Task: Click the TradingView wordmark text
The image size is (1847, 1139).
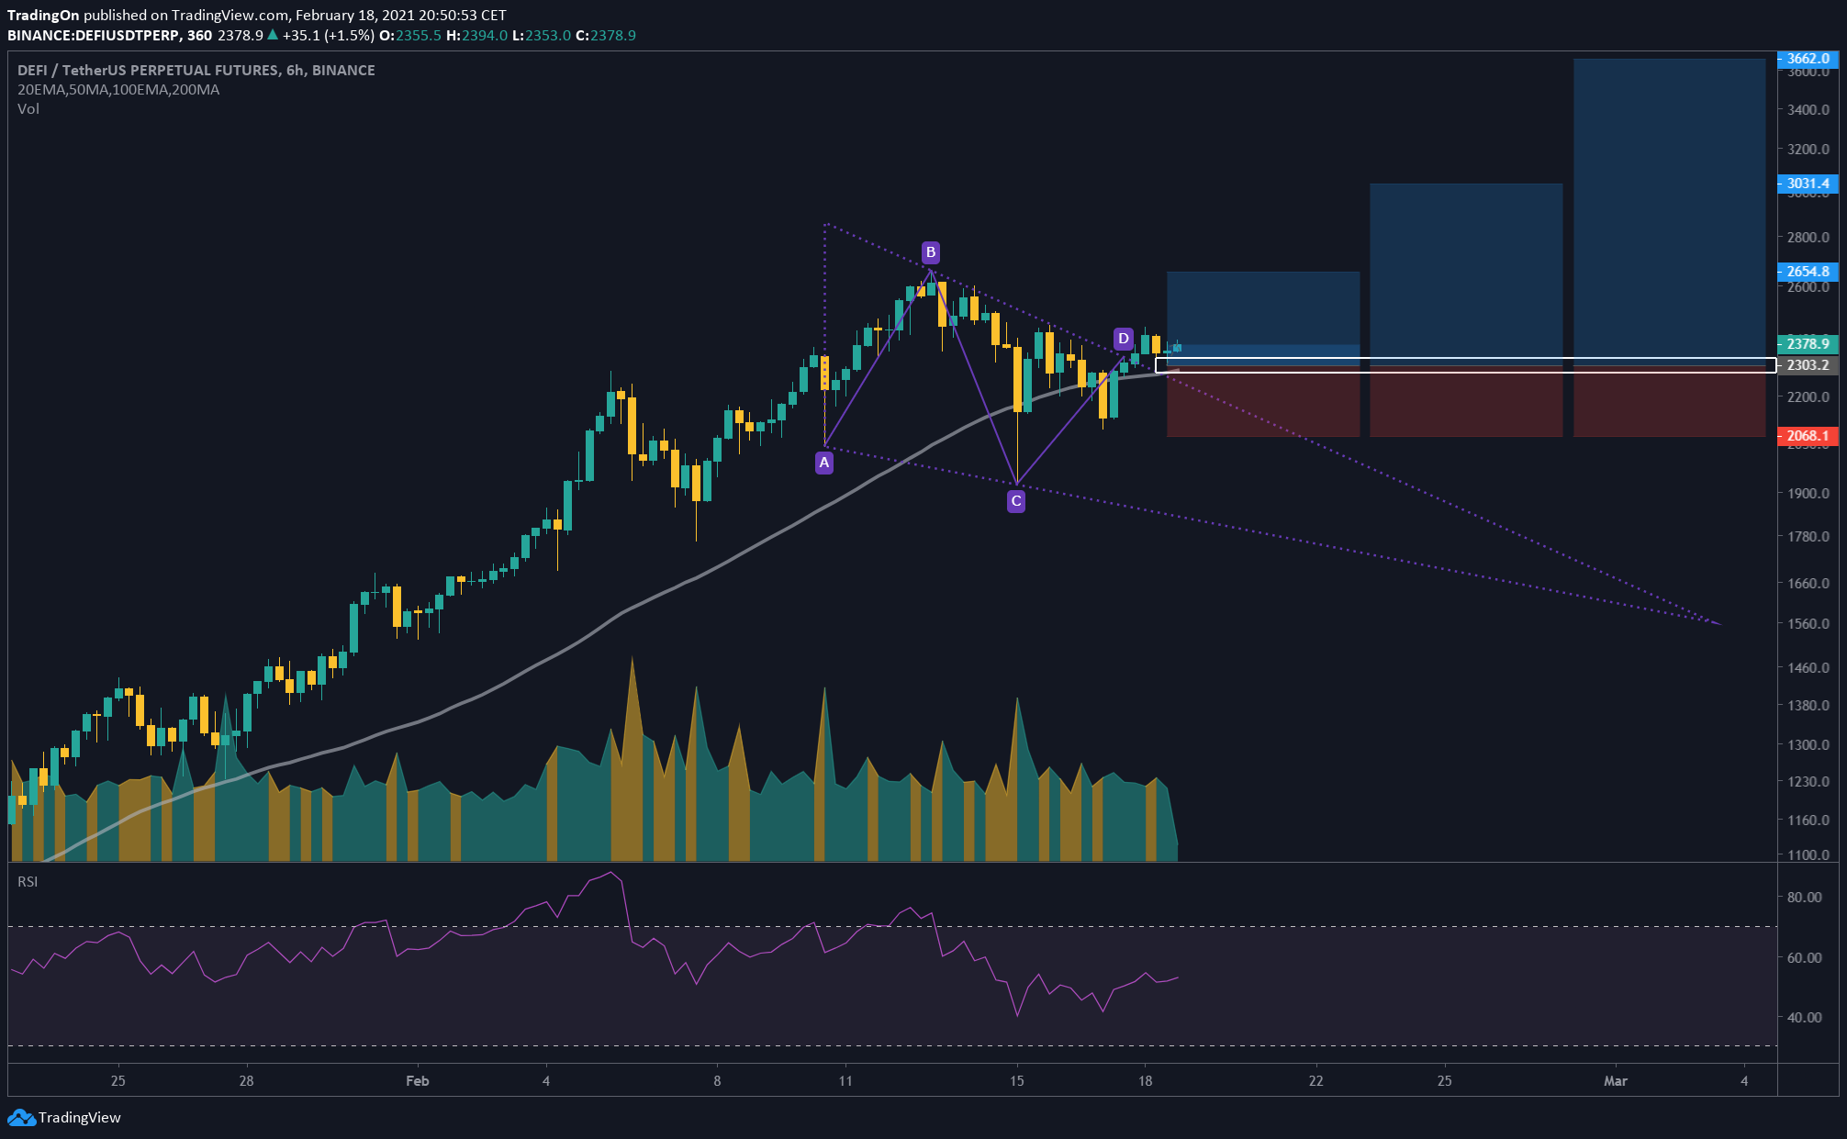Action: (80, 1117)
